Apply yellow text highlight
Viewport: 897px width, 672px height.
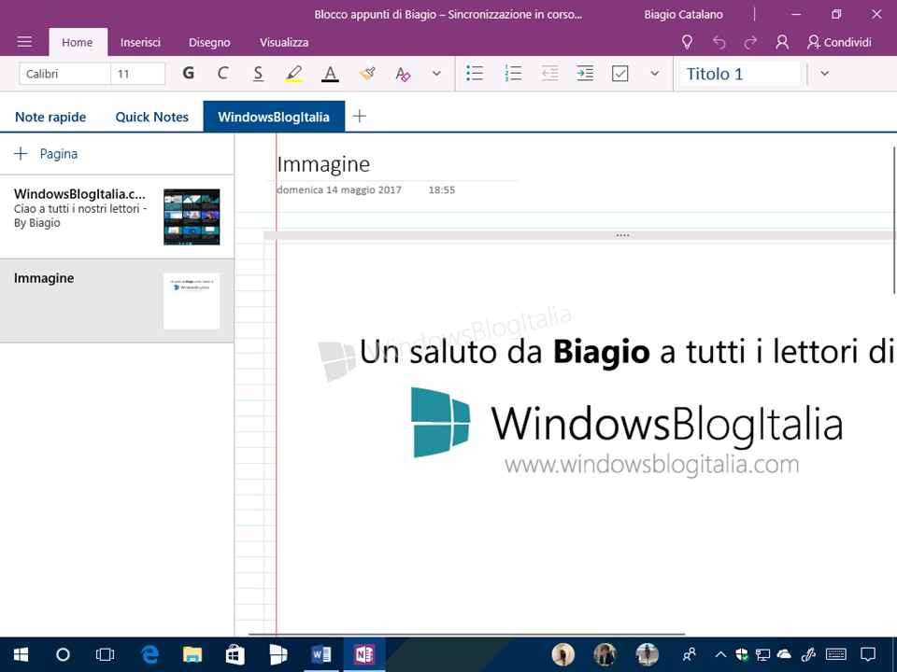point(293,74)
